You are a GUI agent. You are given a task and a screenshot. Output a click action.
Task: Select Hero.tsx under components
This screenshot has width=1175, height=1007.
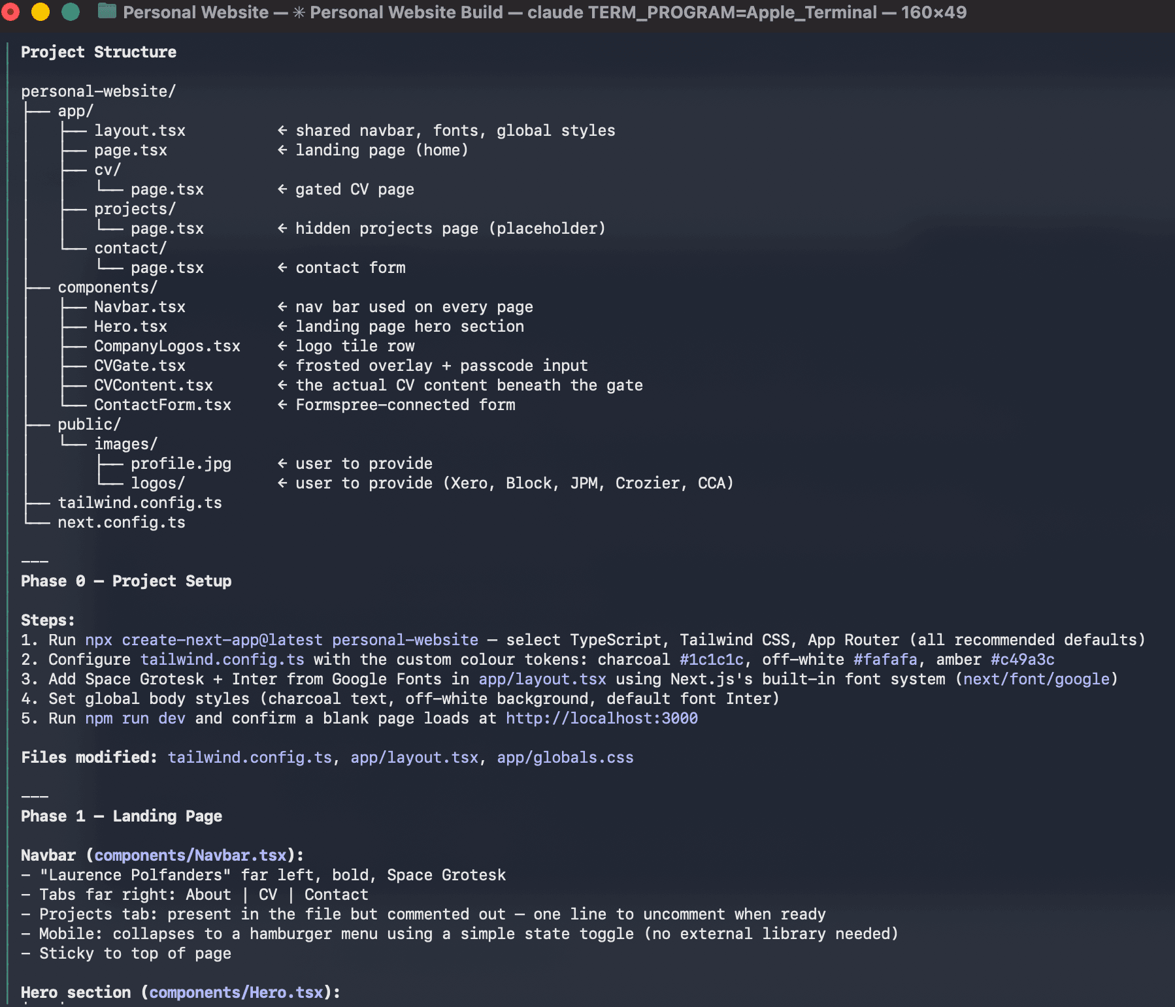[130, 326]
